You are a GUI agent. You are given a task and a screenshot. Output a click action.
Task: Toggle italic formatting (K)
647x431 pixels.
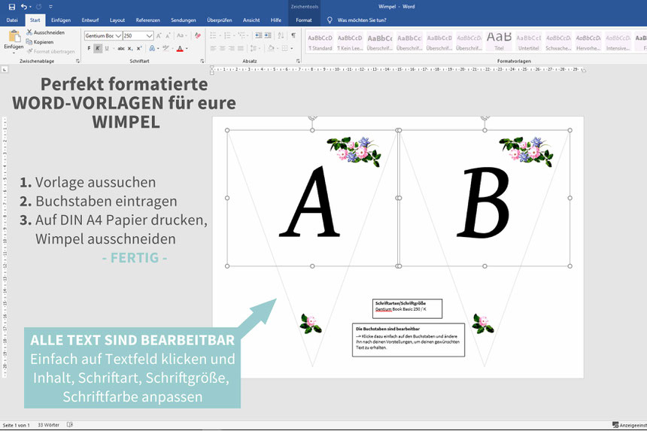click(x=98, y=48)
